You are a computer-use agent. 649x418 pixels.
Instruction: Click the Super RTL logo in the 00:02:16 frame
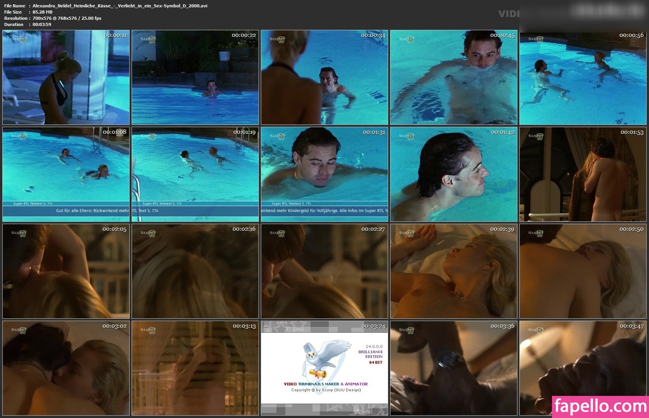[148, 233]
